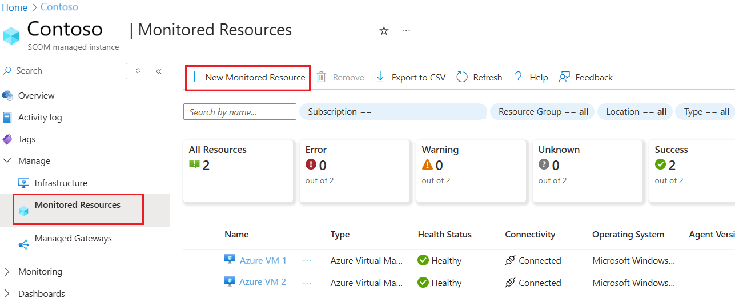Click the Help question mark icon

[519, 77]
